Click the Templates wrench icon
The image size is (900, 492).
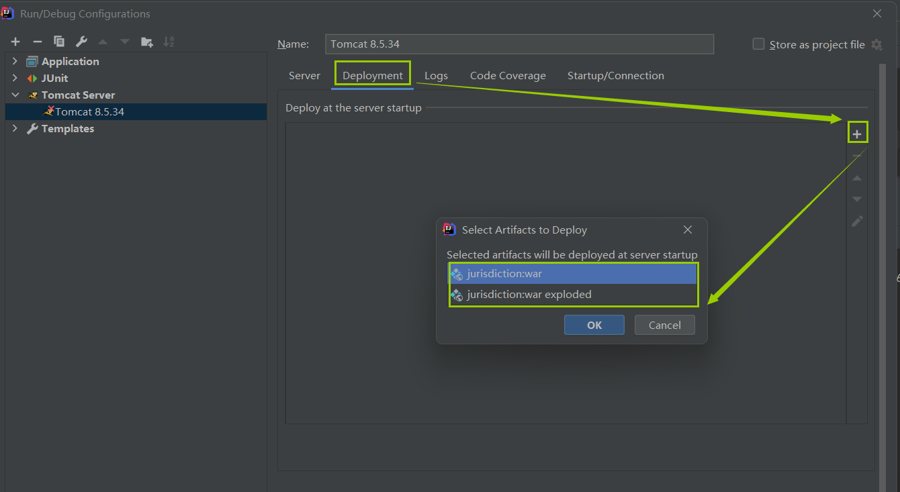point(32,128)
